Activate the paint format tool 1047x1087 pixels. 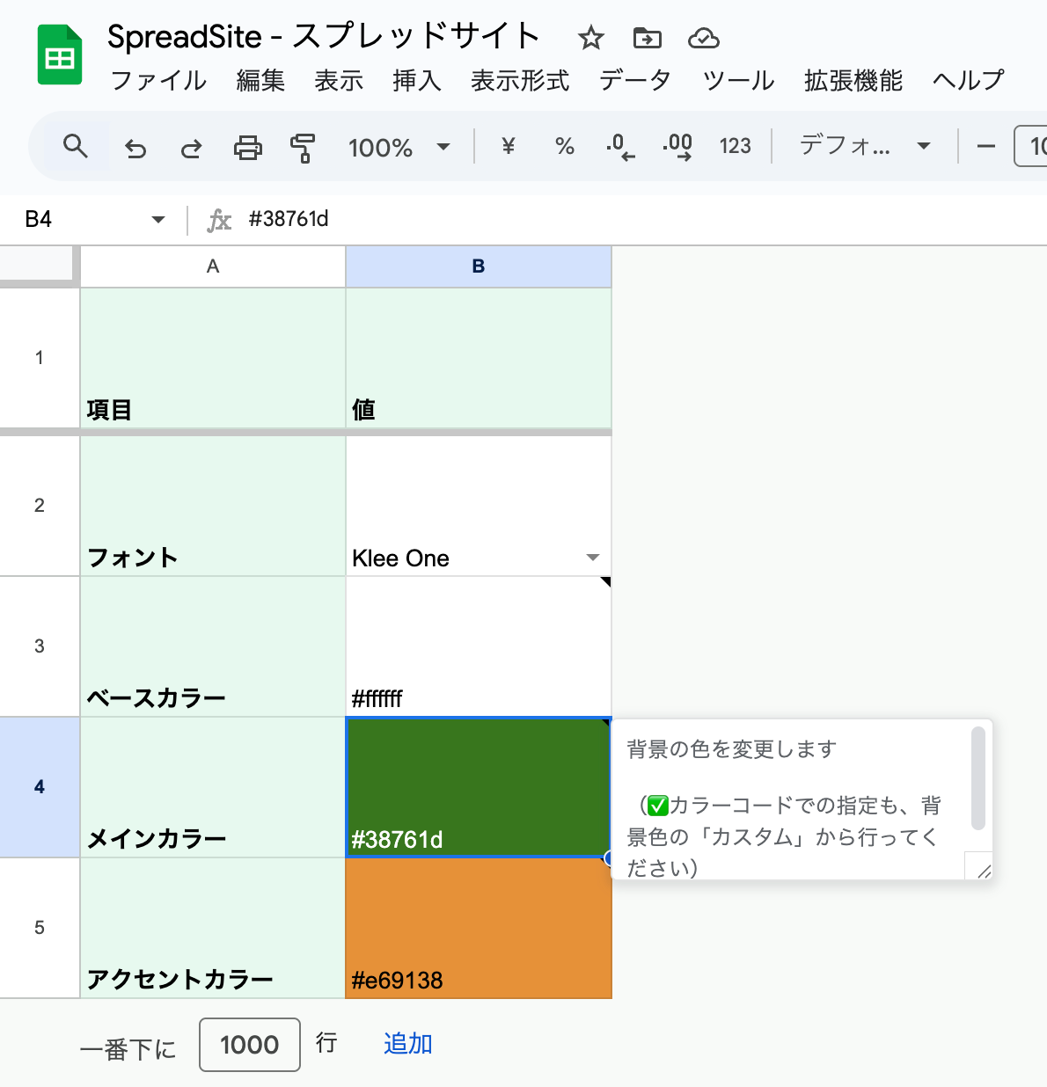click(x=303, y=147)
